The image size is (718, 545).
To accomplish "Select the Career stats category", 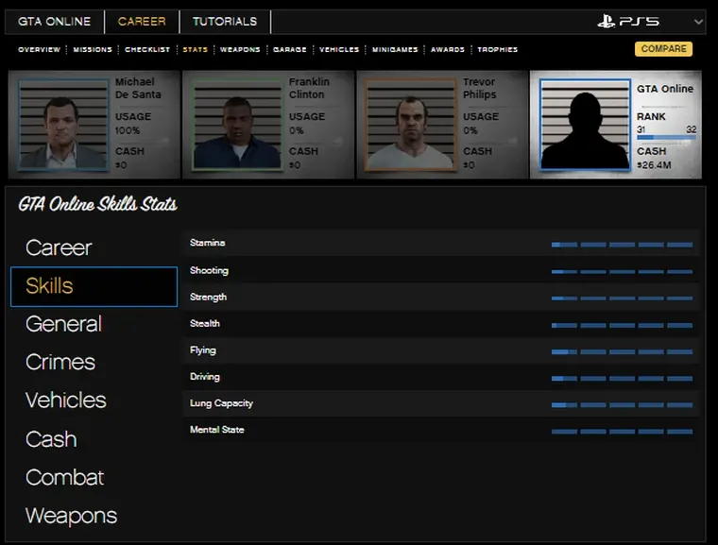I will pos(59,247).
